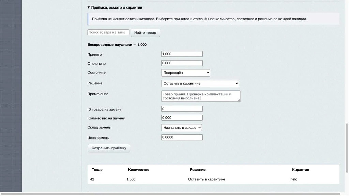
Task: Click the Найти товар button
Action: 145,33
